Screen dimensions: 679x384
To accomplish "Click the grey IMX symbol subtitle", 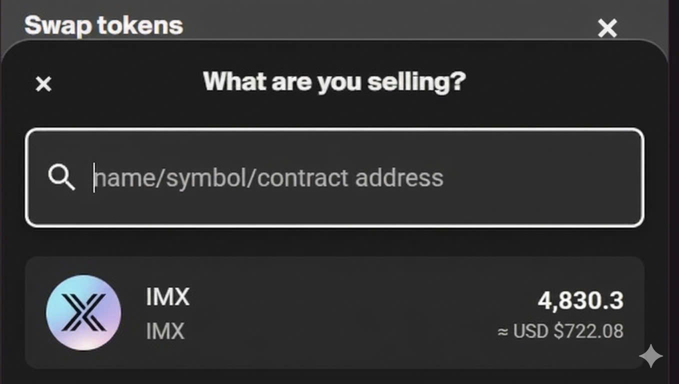I will click(x=165, y=331).
